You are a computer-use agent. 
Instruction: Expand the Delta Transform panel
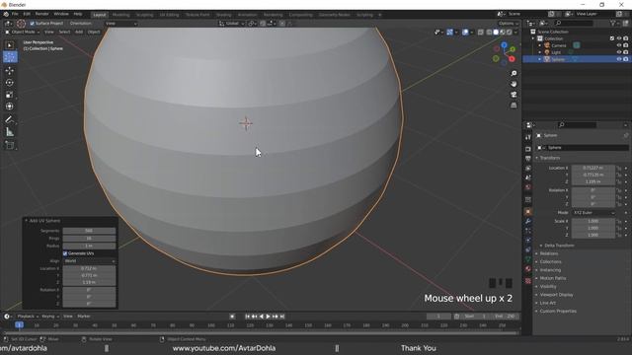559,246
